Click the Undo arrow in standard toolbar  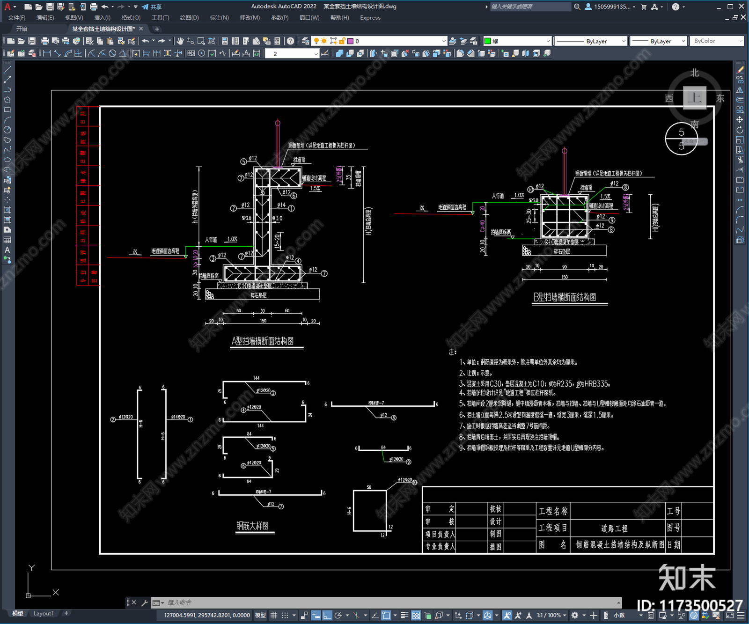(146, 41)
